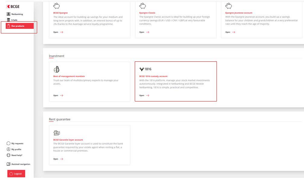Click the globe icon for management mandate
304x179 pixels.
[56, 69]
